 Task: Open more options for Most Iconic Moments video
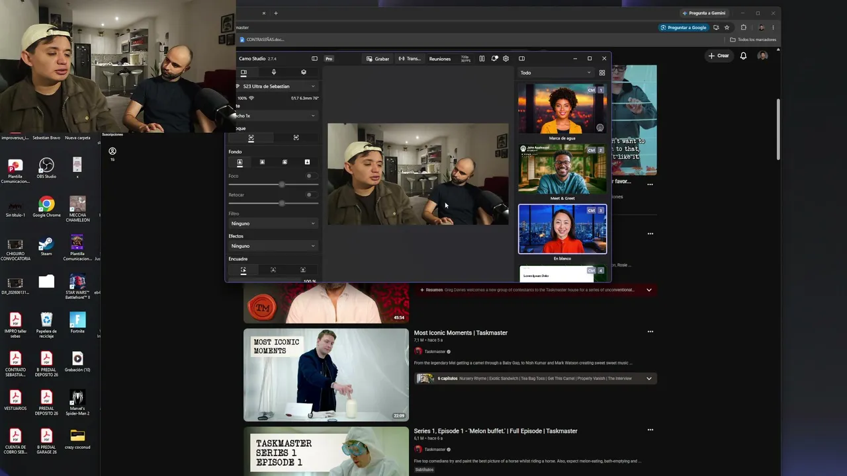coord(650,332)
